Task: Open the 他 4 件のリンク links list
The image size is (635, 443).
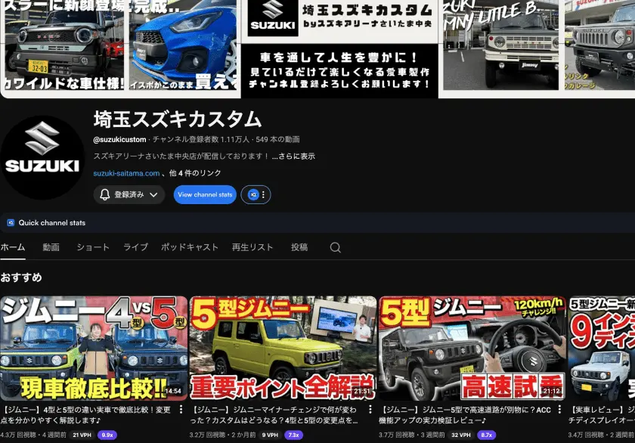Action: click(x=195, y=173)
